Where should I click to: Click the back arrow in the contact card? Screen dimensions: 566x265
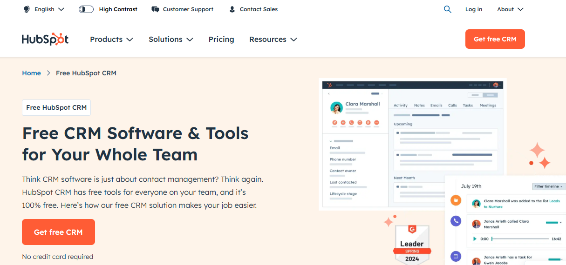click(329, 94)
